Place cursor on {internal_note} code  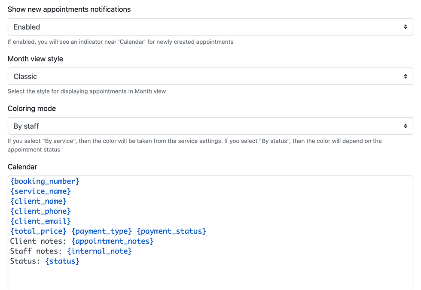coord(99,251)
